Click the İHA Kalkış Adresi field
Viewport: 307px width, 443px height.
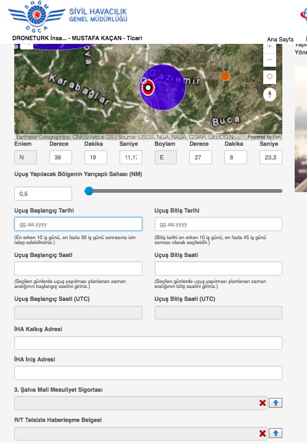[148, 343]
